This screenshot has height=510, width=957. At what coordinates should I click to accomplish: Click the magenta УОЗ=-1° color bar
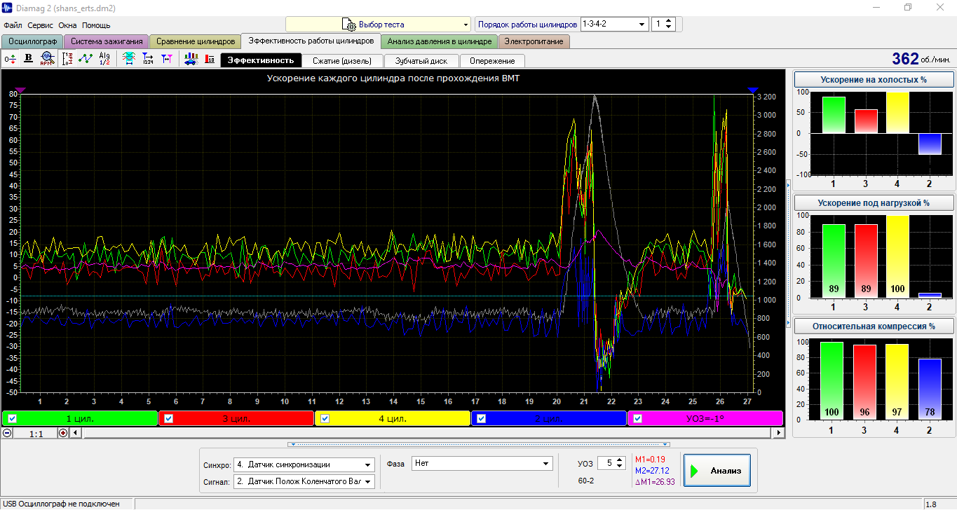705,419
